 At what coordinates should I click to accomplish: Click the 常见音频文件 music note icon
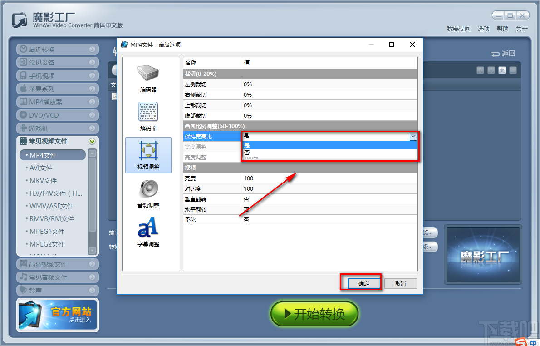click(x=23, y=277)
